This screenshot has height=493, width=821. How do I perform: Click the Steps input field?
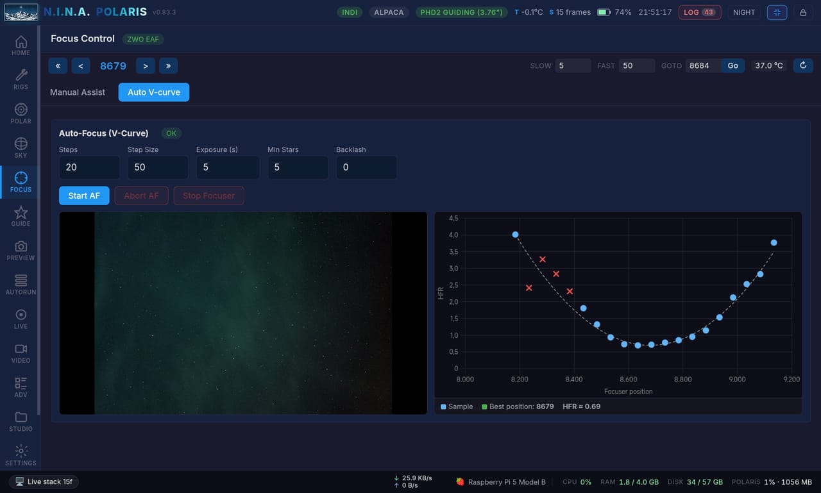coord(89,167)
